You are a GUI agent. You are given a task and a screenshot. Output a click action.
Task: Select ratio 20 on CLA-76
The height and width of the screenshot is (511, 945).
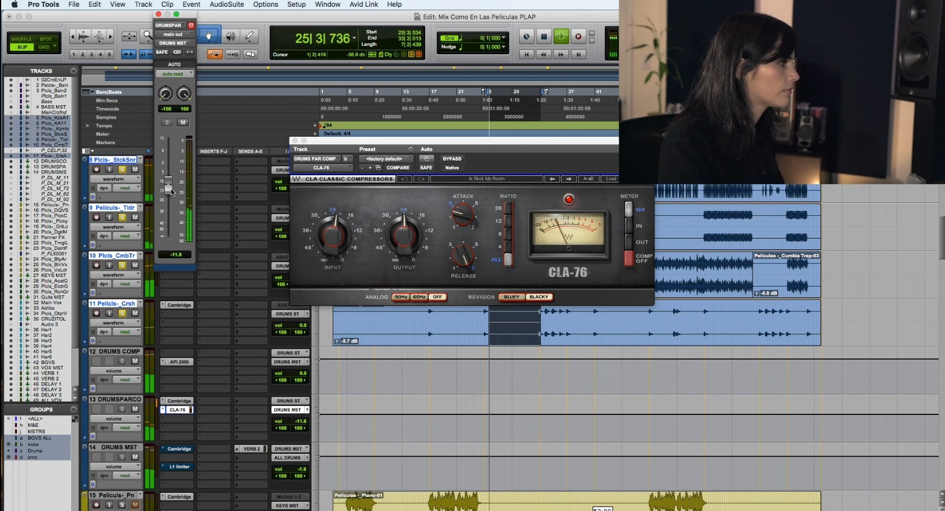[508, 208]
